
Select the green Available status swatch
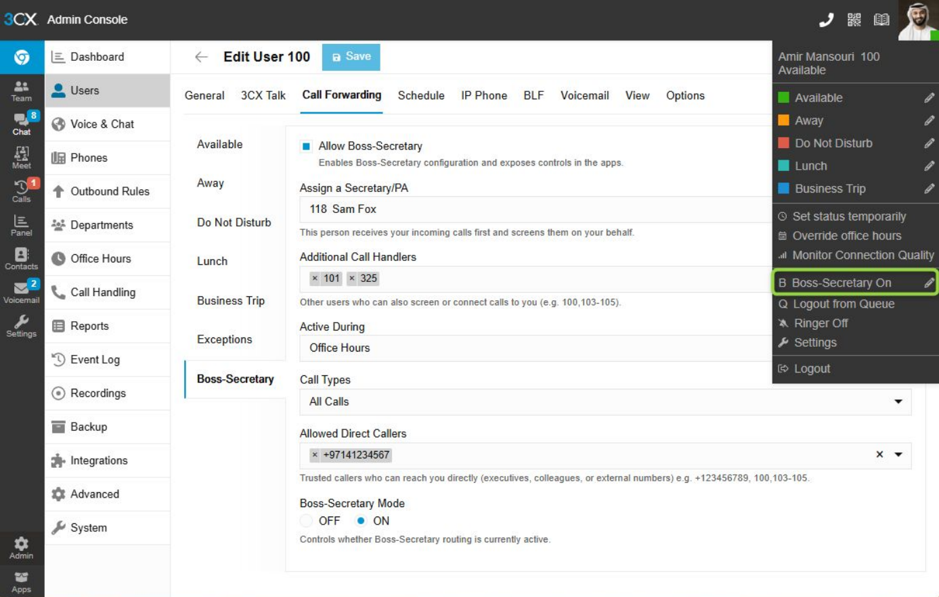pos(783,98)
